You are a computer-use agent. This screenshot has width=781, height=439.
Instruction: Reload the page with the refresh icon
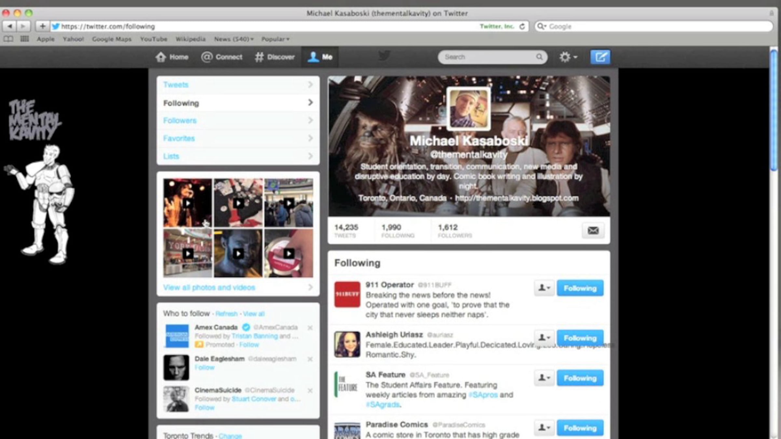click(x=522, y=26)
